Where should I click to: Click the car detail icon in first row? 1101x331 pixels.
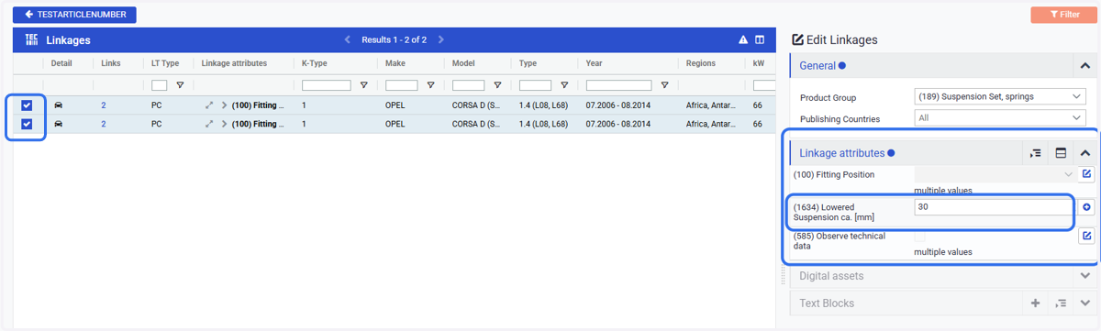click(60, 105)
